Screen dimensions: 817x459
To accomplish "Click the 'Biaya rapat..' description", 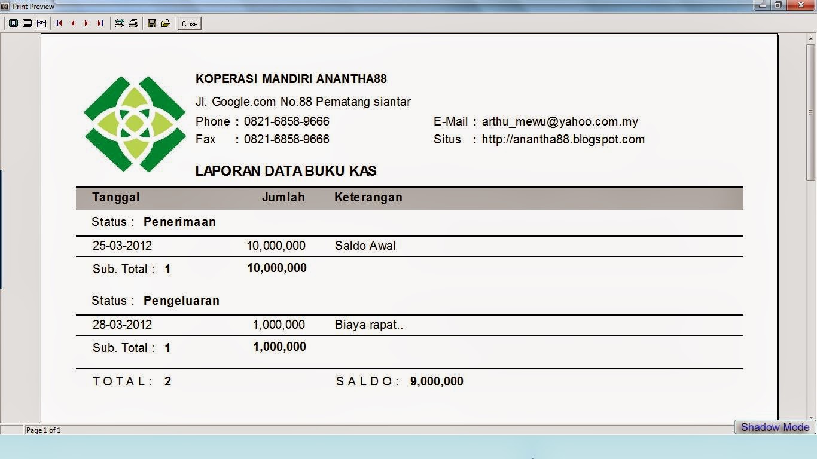I will [369, 325].
